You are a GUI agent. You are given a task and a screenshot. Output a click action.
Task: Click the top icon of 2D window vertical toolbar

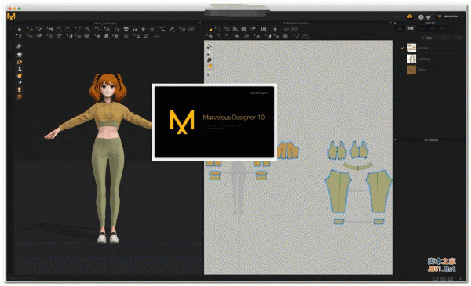(209, 46)
